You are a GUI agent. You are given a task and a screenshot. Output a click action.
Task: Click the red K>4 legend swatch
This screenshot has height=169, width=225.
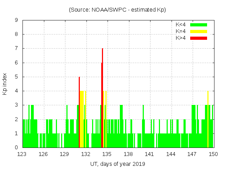199,38
